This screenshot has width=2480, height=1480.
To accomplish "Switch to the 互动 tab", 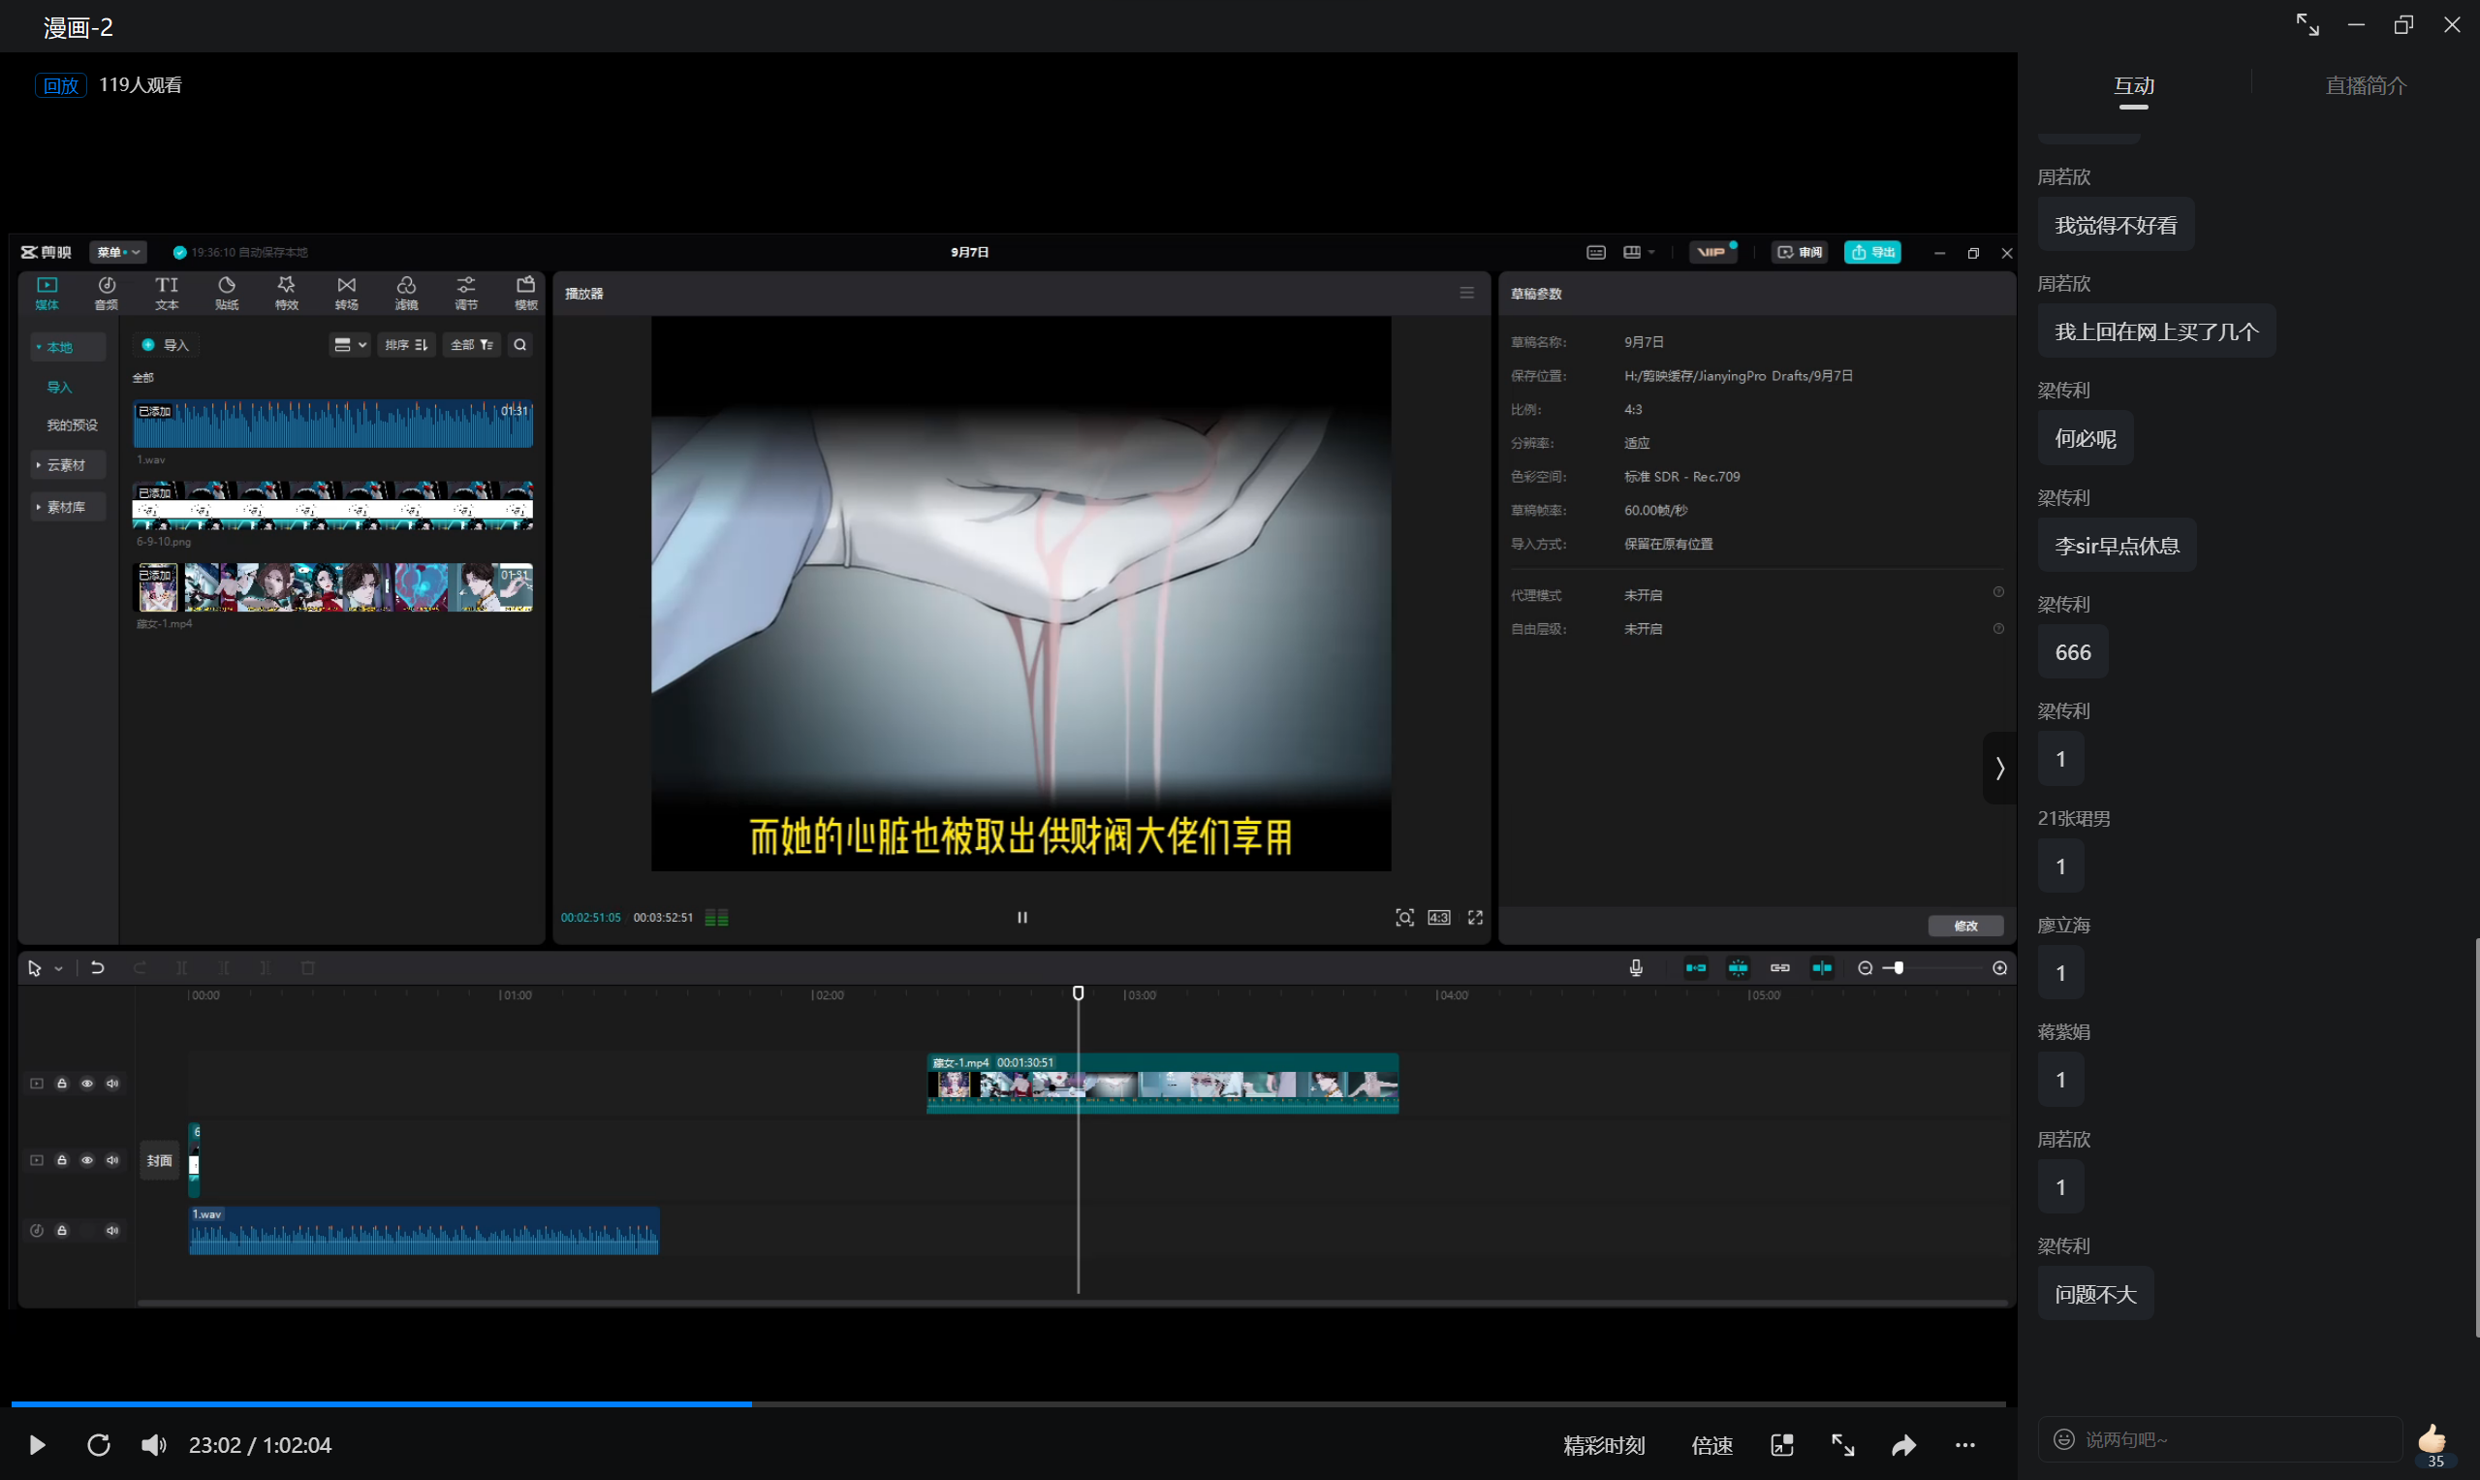I will click(x=2133, y=85).
